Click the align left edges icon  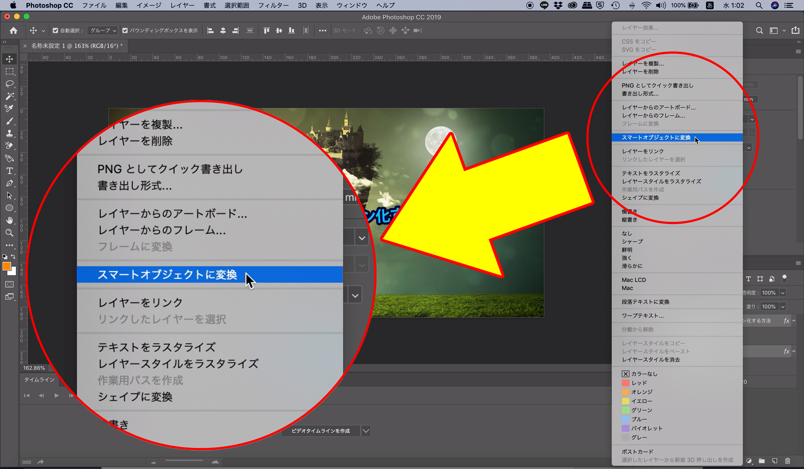pos(211,31)
